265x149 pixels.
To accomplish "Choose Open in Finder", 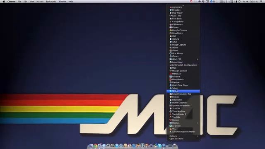I will pyautogui.click(x=183, y=139).
